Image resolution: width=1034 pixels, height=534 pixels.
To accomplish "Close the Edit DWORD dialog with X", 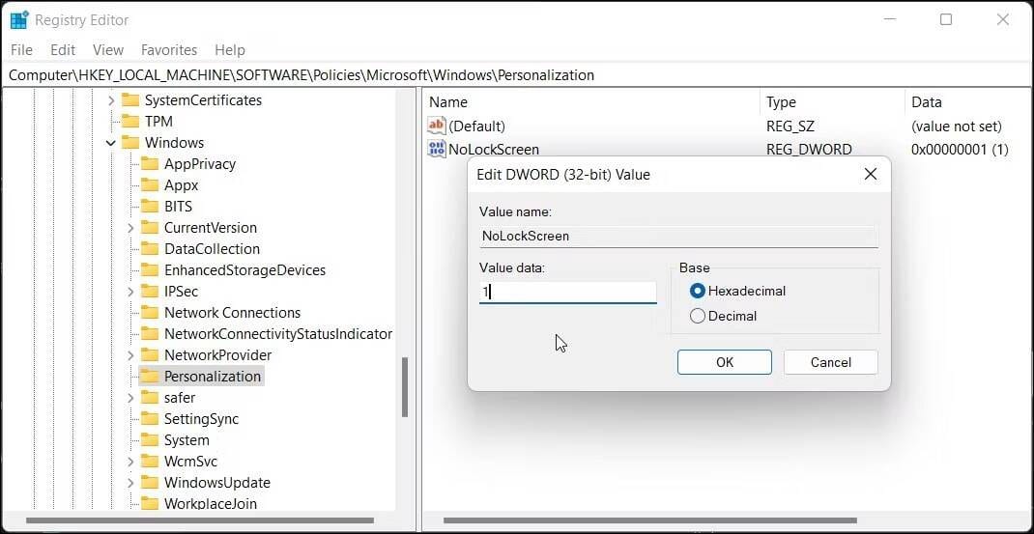I will (x=871, y=174).
